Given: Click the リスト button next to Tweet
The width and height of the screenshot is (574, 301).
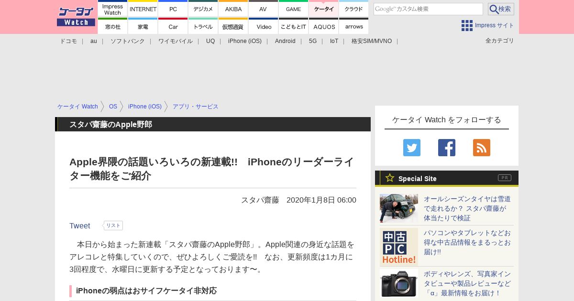Looking at the screenshot, I should [113, 226].
